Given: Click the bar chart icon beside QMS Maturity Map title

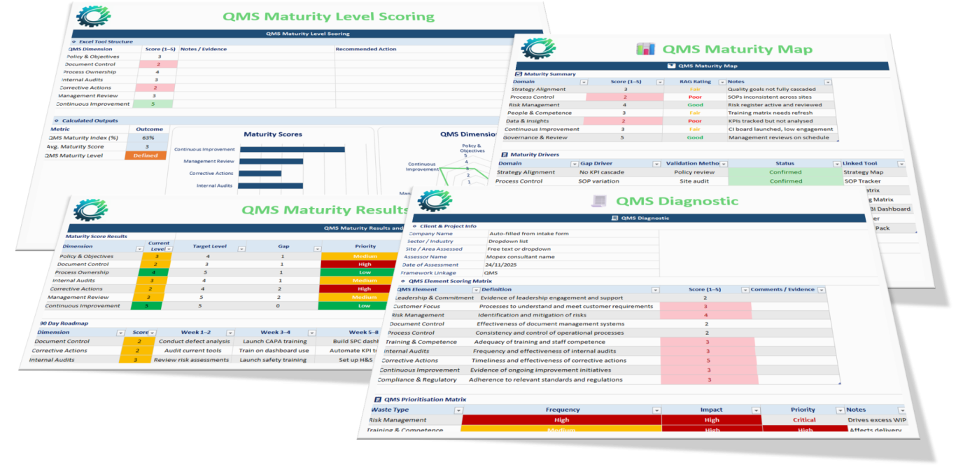Looking at the screenshot, I should tap(645, 49).
